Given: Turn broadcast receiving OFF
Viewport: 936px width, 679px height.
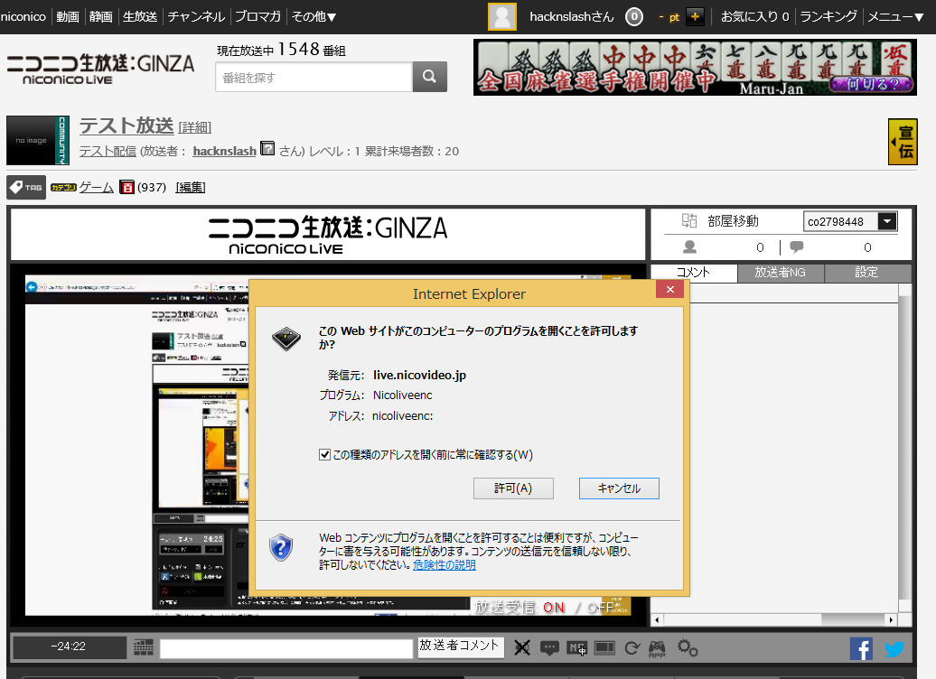Looking at the screenshot, I should point(601,608).
